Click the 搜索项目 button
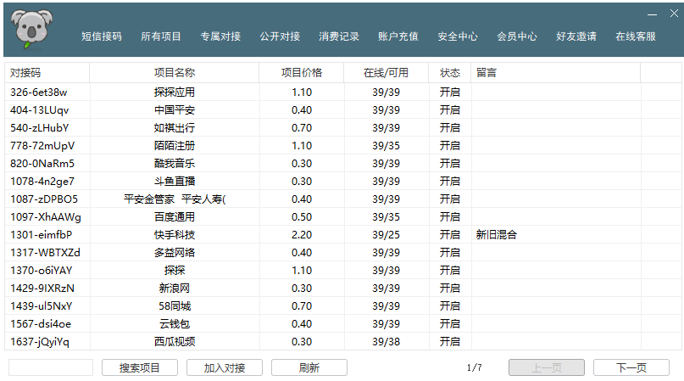This screenshot has width=684, height=381. point(140,367)
